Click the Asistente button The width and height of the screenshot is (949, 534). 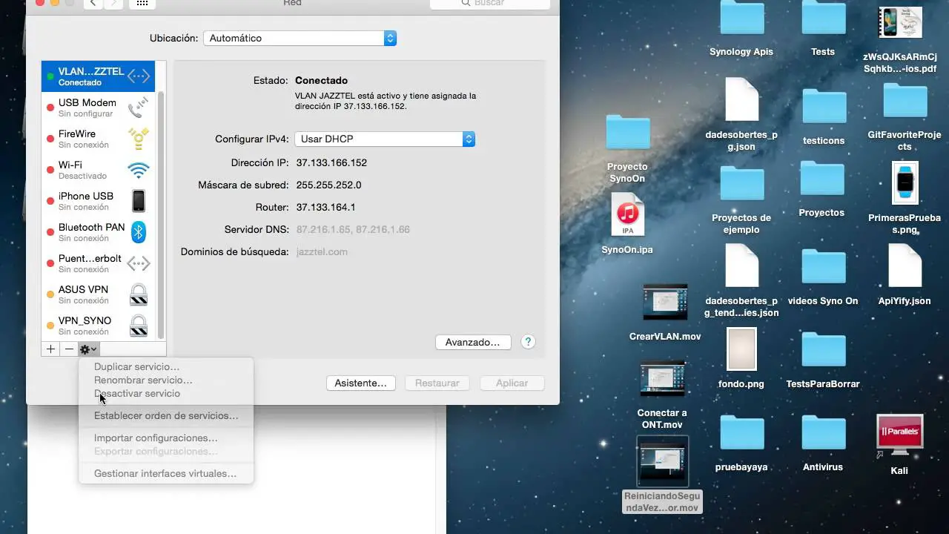point(361,383)
